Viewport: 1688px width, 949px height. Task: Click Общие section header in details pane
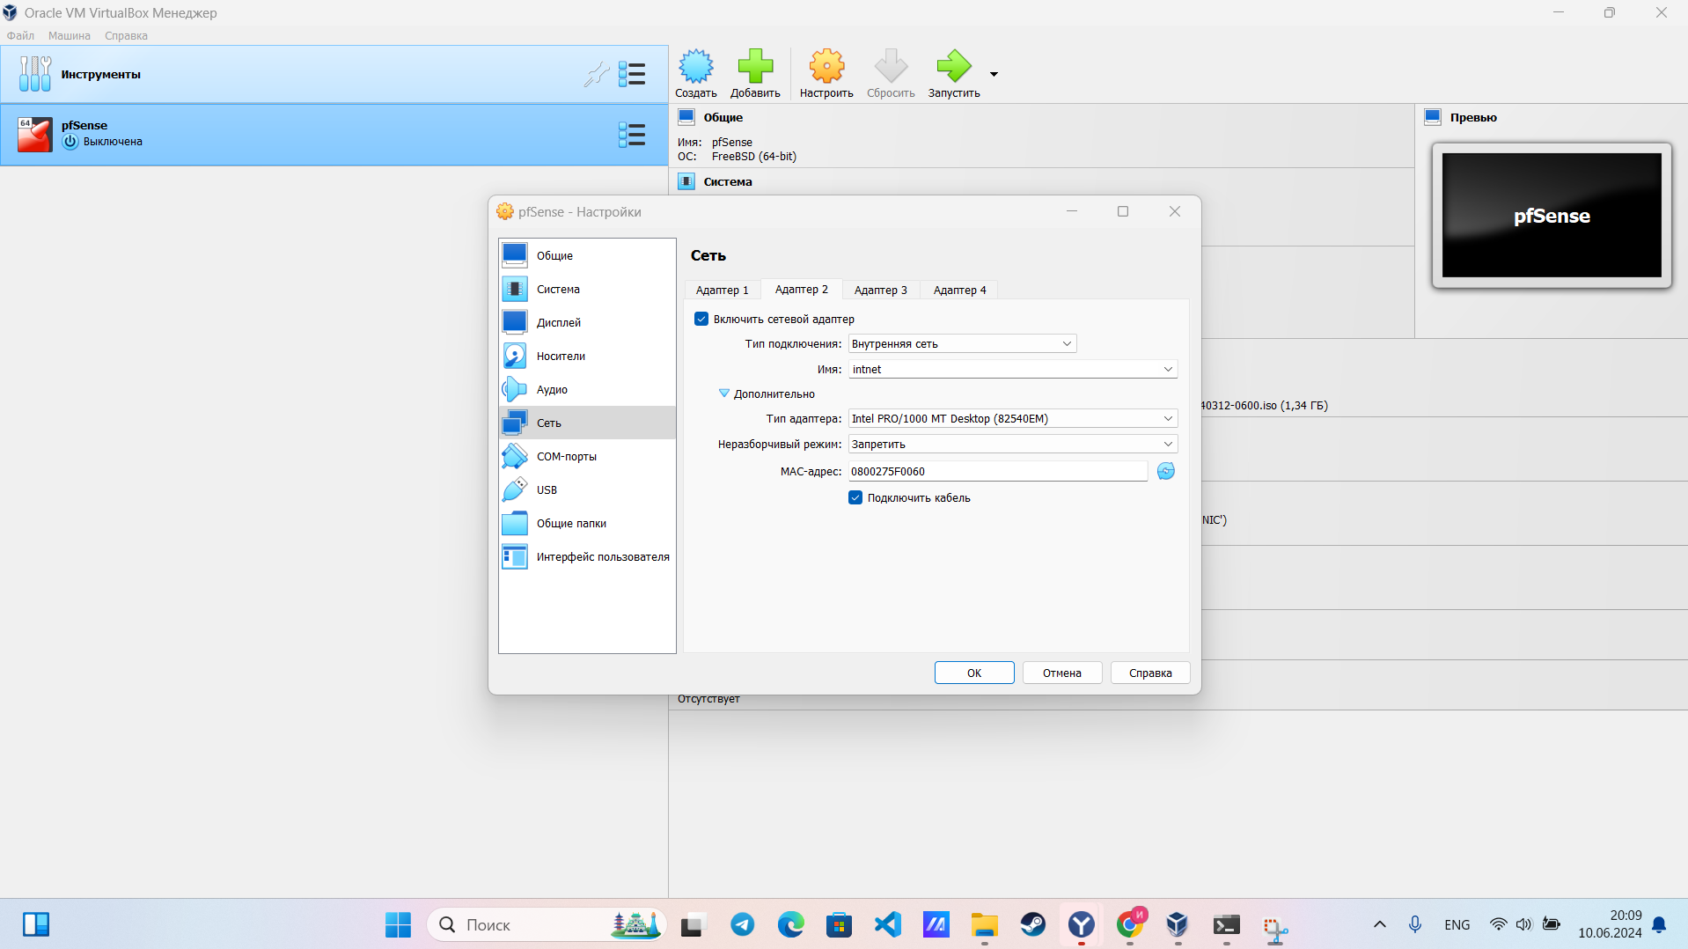click(723, 117)
